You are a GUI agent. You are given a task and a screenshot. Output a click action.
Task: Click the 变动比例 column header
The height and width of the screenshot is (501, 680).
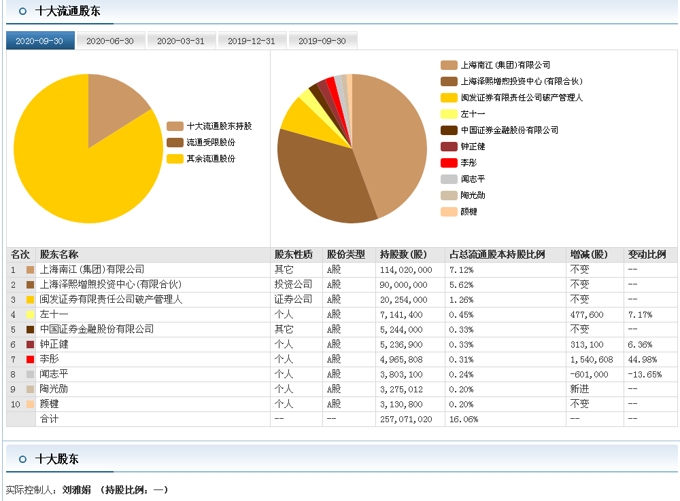pos(647,255)
